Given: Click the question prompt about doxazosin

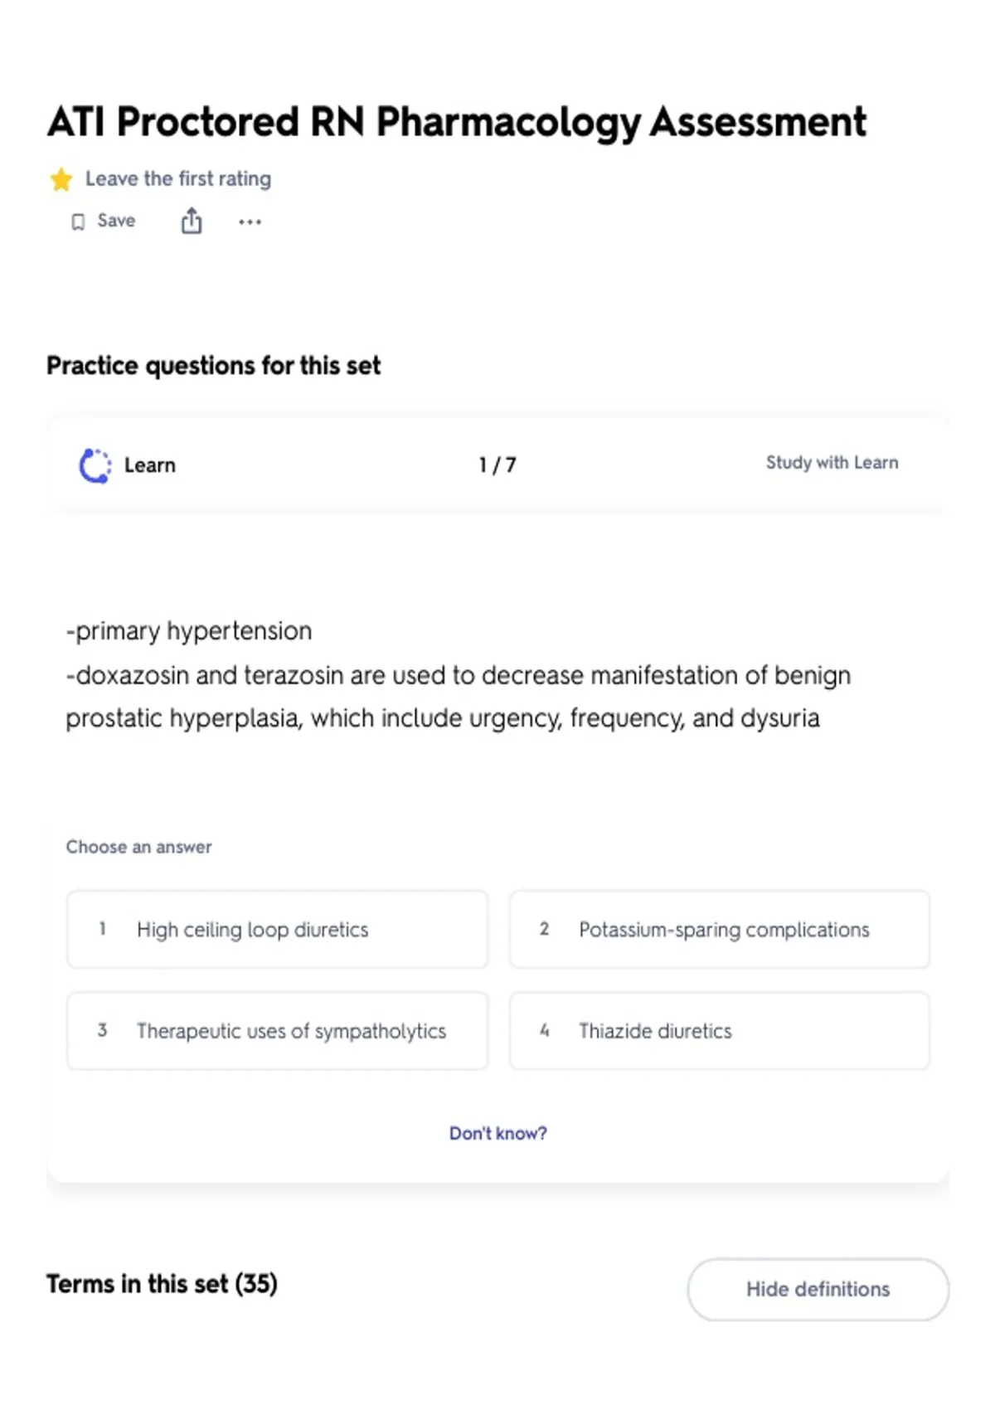Looking at the screenshot, I should [459, 674].
